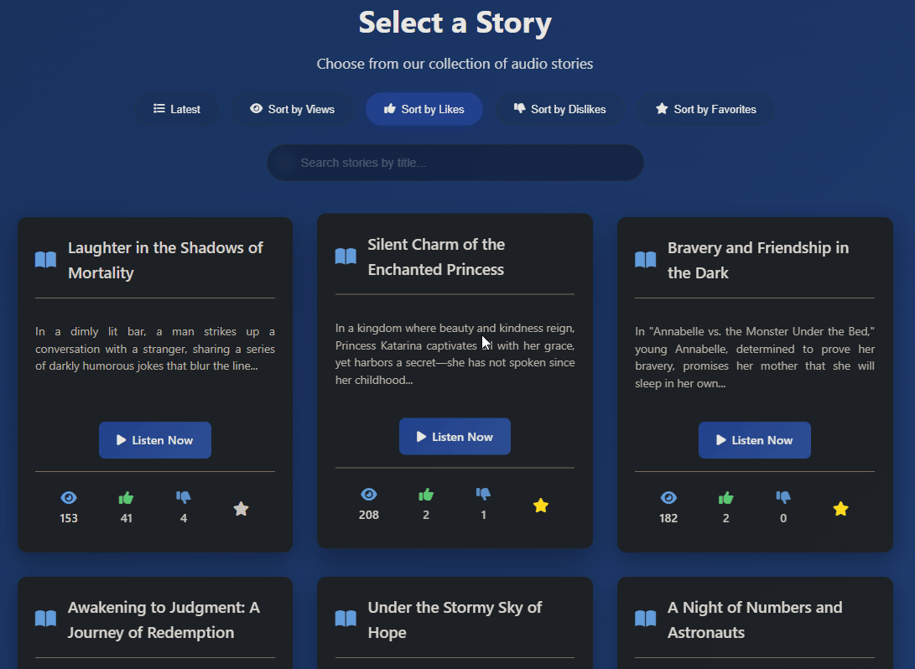Click the book icon beside Awakening to Judgment

tap(45, 620)
